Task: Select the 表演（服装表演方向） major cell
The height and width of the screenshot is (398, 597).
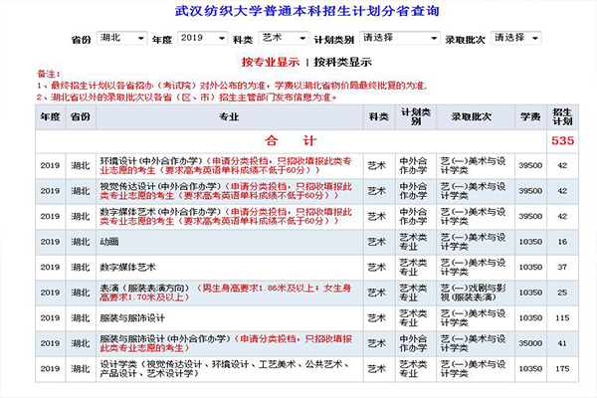Action: coord(230,293)
